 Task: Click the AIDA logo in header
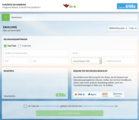pyautogui.click(x=69, y=6)
